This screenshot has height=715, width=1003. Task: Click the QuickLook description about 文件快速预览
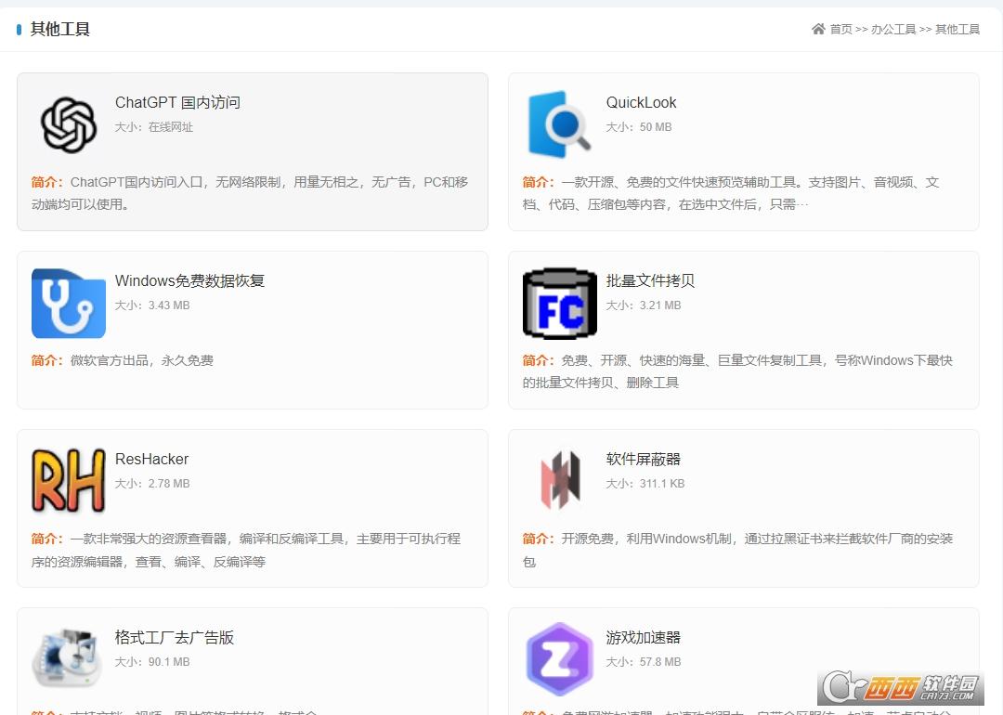click(x=731, y=193)
